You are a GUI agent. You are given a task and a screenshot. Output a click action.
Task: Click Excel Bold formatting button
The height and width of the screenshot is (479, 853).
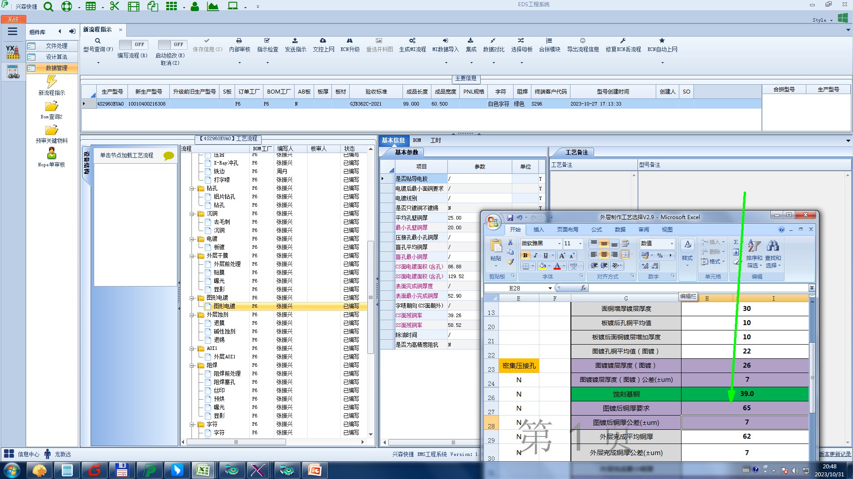coord(525,255)
